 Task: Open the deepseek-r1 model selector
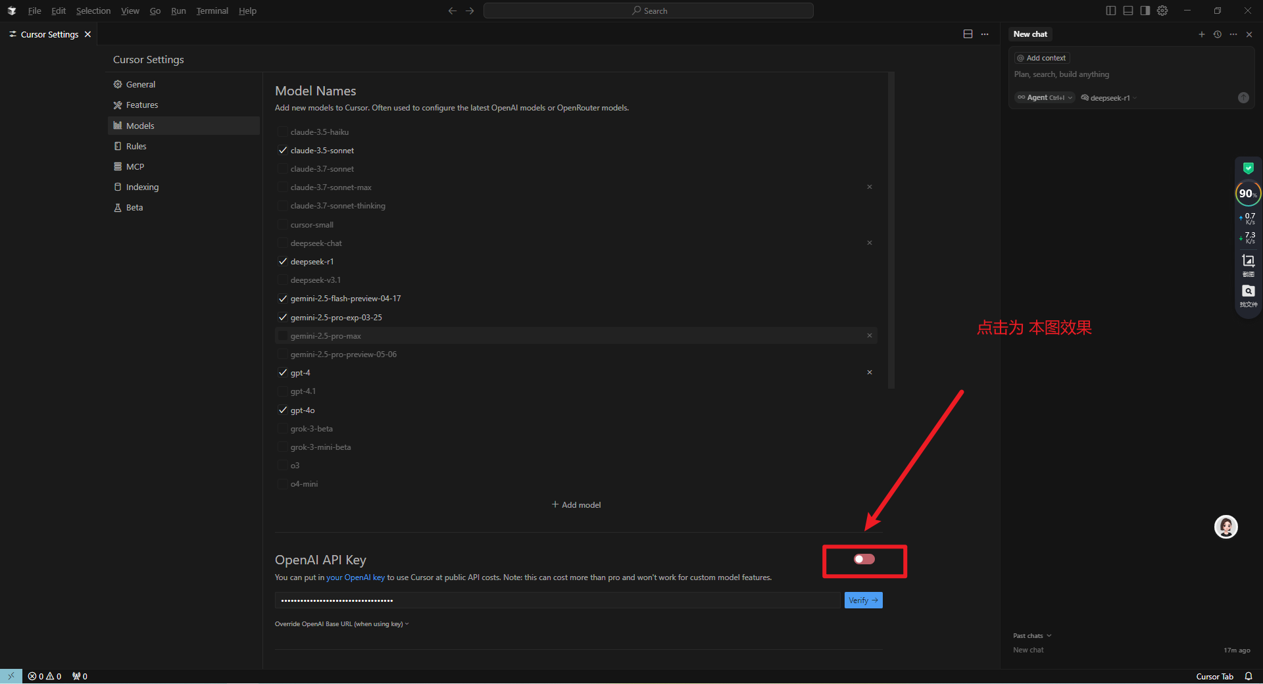[x=1109, y=97]
